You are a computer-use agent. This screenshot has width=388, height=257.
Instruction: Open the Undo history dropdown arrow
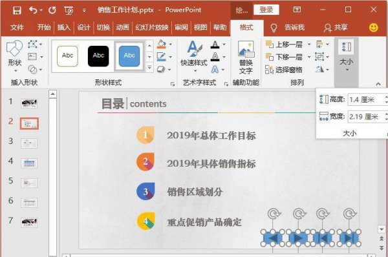pyautogui.click(x=41, y=10)
